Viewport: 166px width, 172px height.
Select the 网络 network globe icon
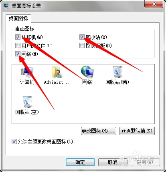click(87, 72)
